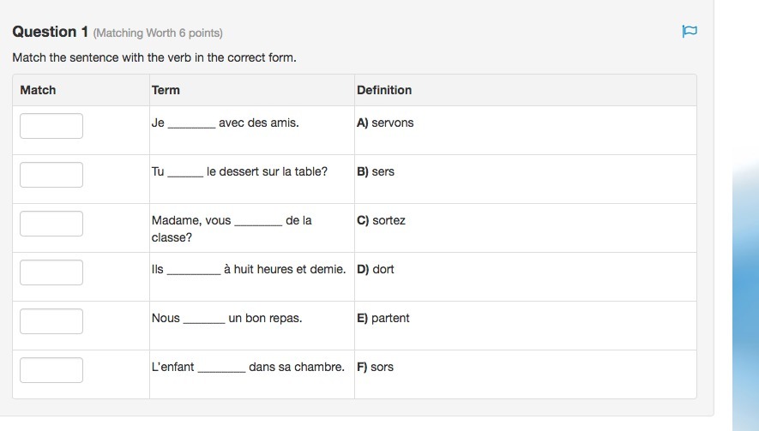Select match box for "Tu ___ le dessert" row
759x431 pixels.
coord(51,175)
